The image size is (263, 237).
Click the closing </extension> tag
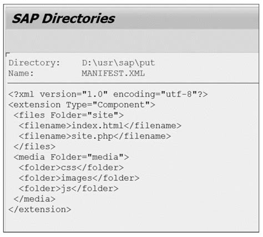(40, 210)
